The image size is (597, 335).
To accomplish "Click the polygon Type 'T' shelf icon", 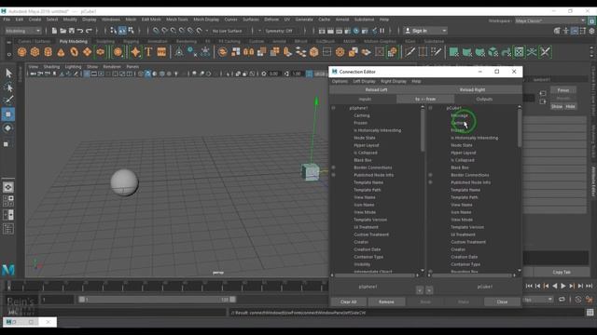I will point(148,52).
